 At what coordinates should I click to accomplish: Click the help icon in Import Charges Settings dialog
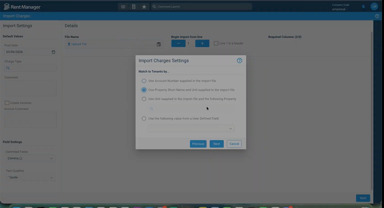pos(239,61)
